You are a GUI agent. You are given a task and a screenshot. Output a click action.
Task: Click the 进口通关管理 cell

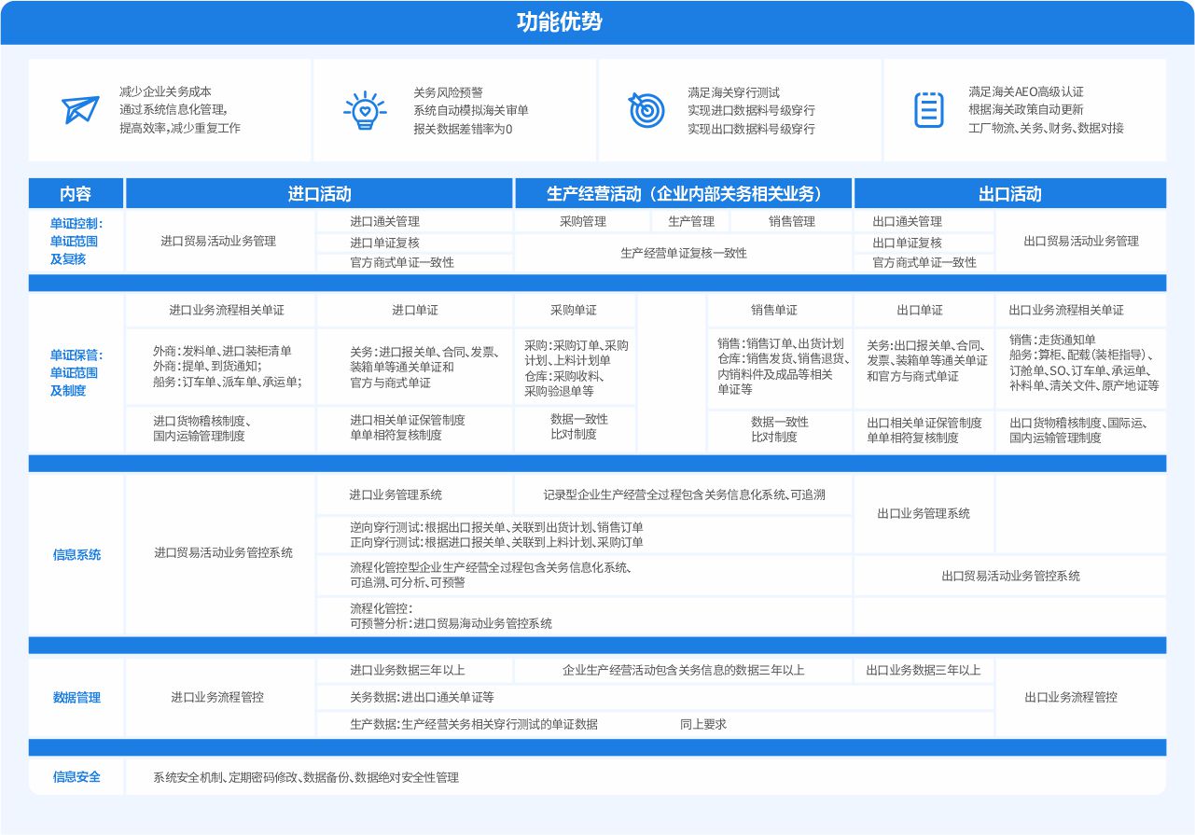pos(415,221)
